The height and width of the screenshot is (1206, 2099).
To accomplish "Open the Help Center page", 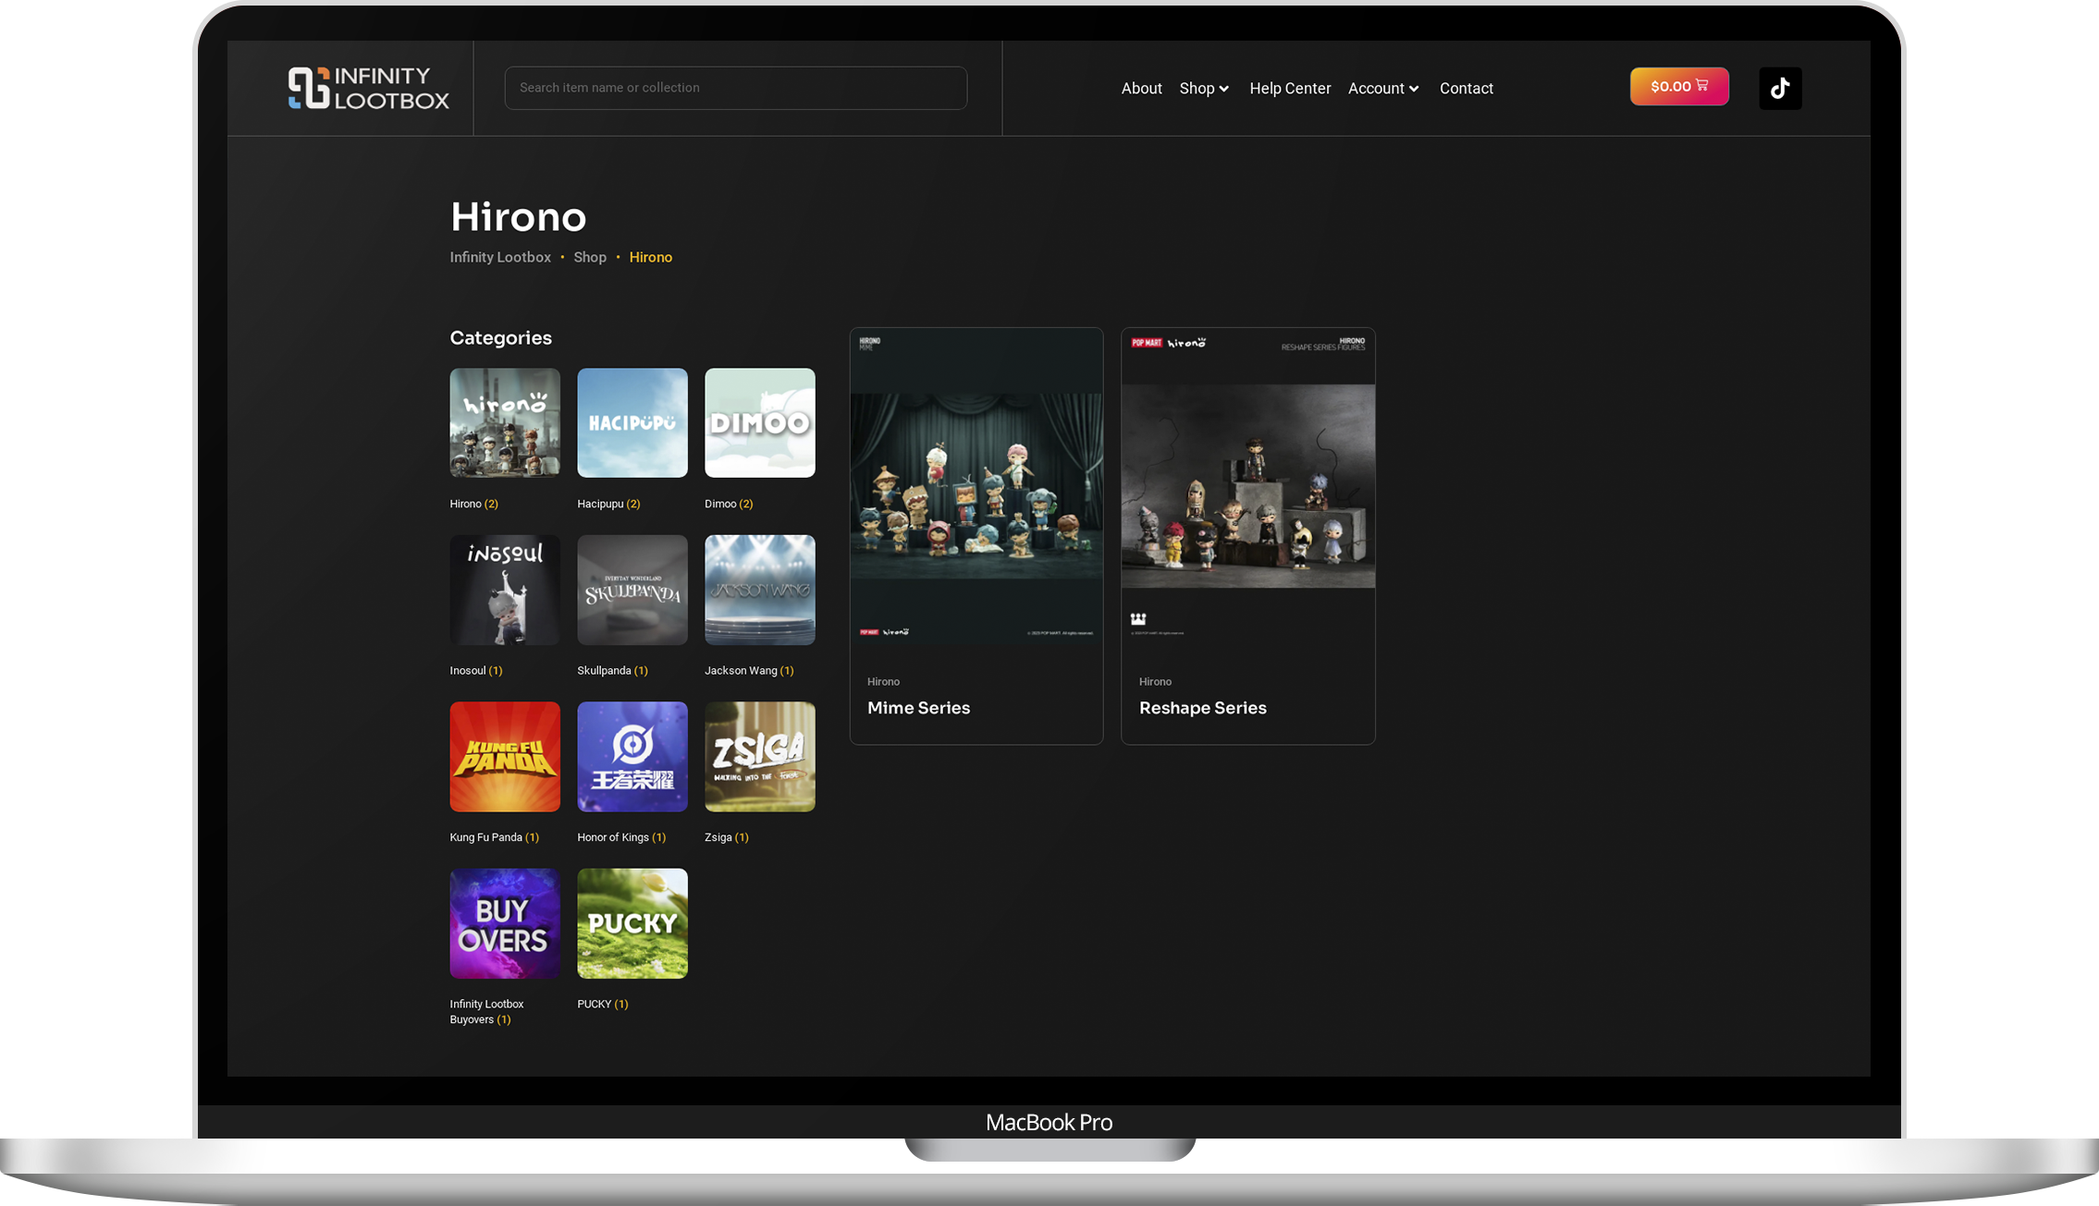I will pyautogui.click(x=1290, y=89).
